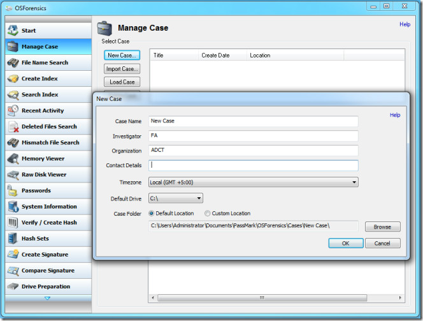This screenshot has height=321, width=423.
Task: Click the Start house icon in sidebar
Action: (x=13, y=30)
